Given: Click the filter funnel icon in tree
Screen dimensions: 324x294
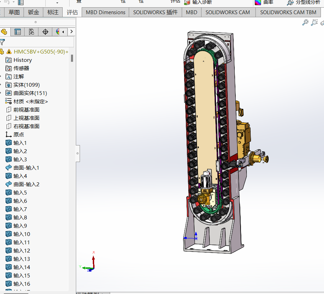Looking at the screenshot, I should (2, 42).
